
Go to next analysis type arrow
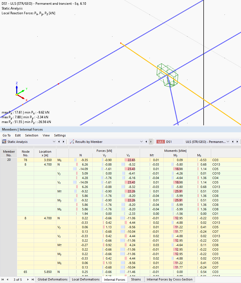tap(63, 142)
